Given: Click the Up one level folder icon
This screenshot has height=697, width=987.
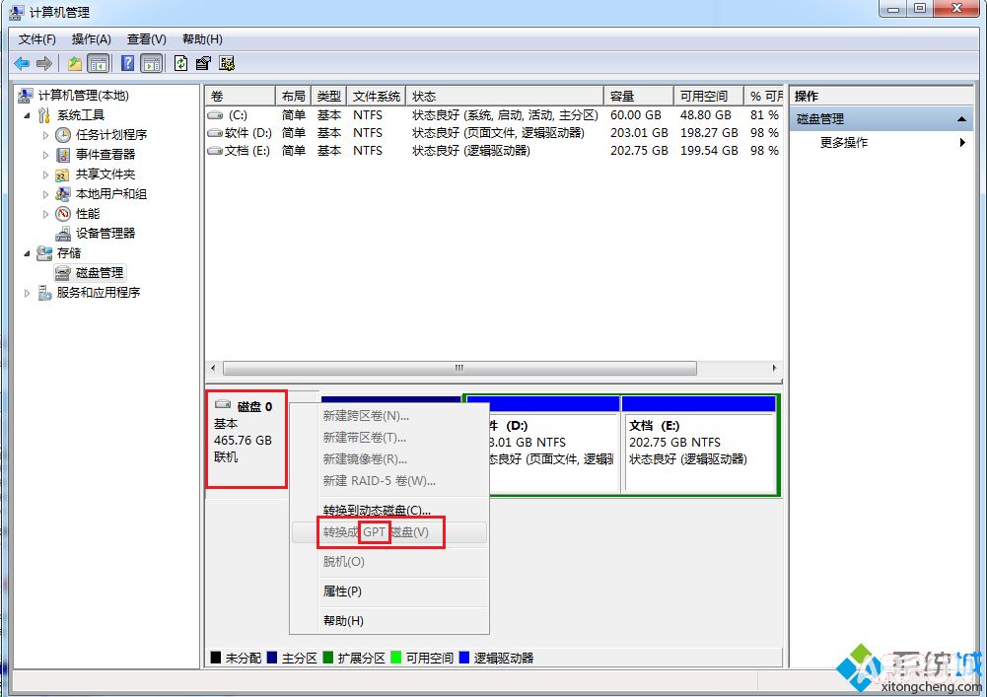Looking at the screenshot, I should tap(74, 63).
